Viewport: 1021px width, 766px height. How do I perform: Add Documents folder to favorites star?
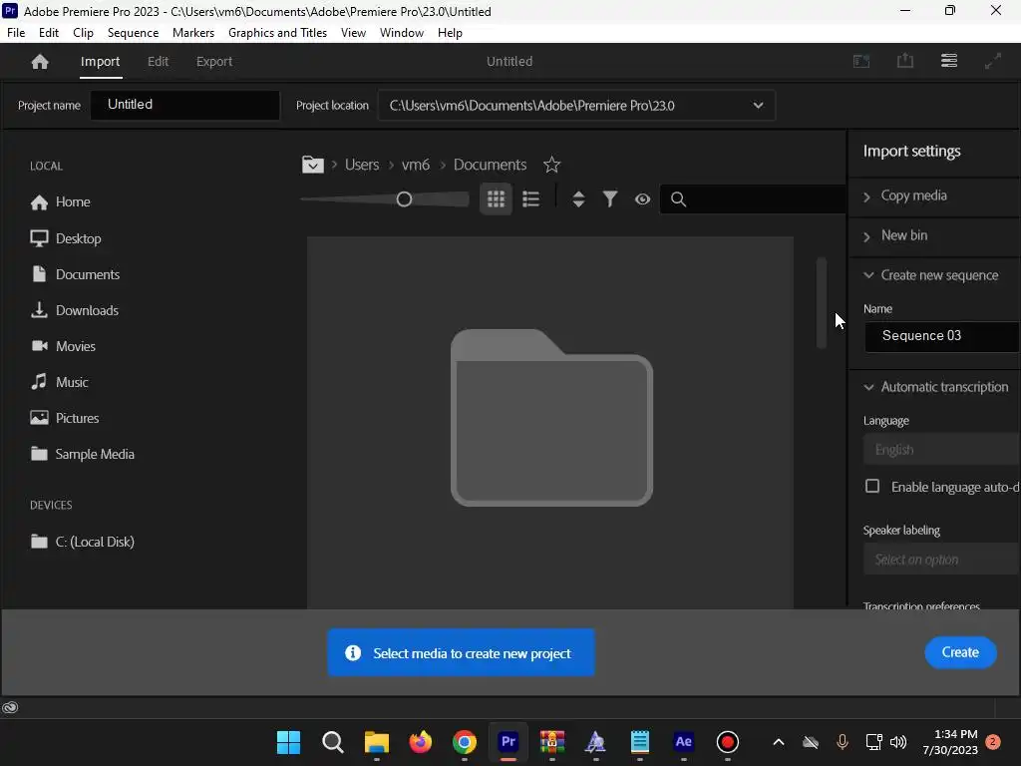click(551, 165)
